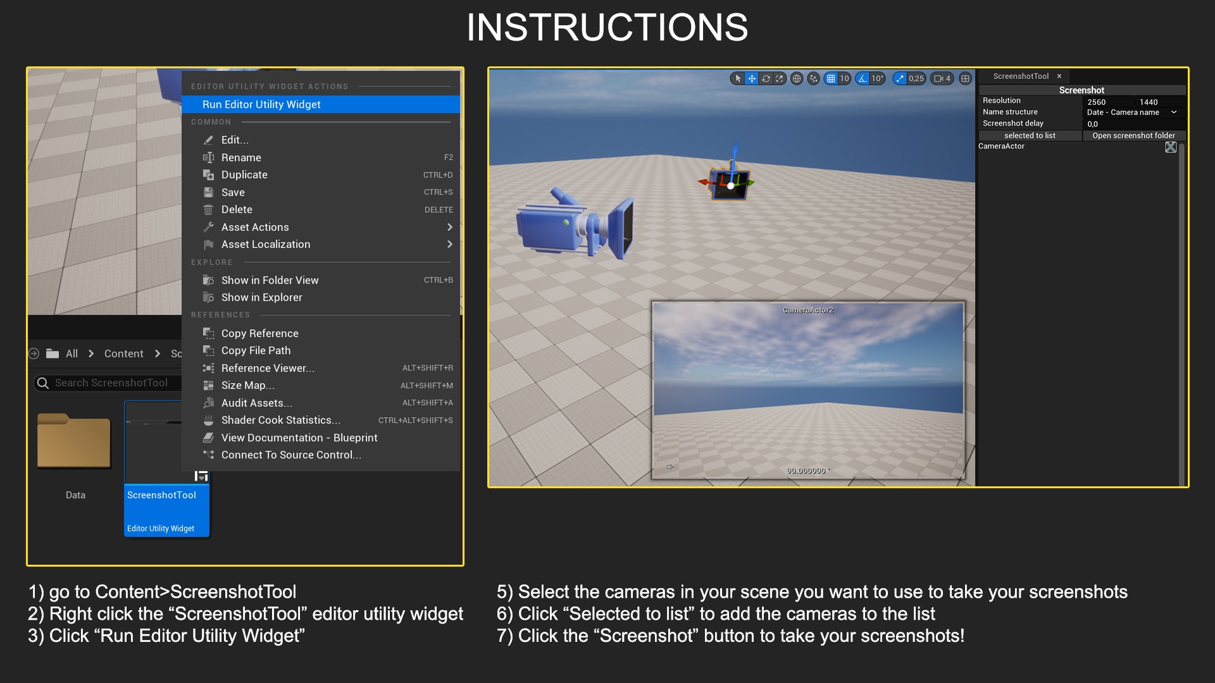Remove CameraActor from list with X icon

click(1171, 147)
